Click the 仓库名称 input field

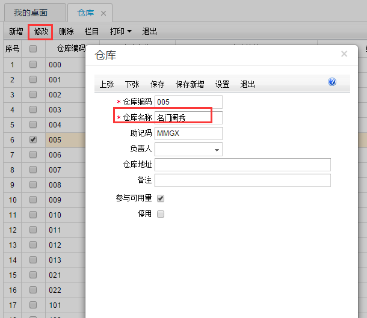[188, 118]
